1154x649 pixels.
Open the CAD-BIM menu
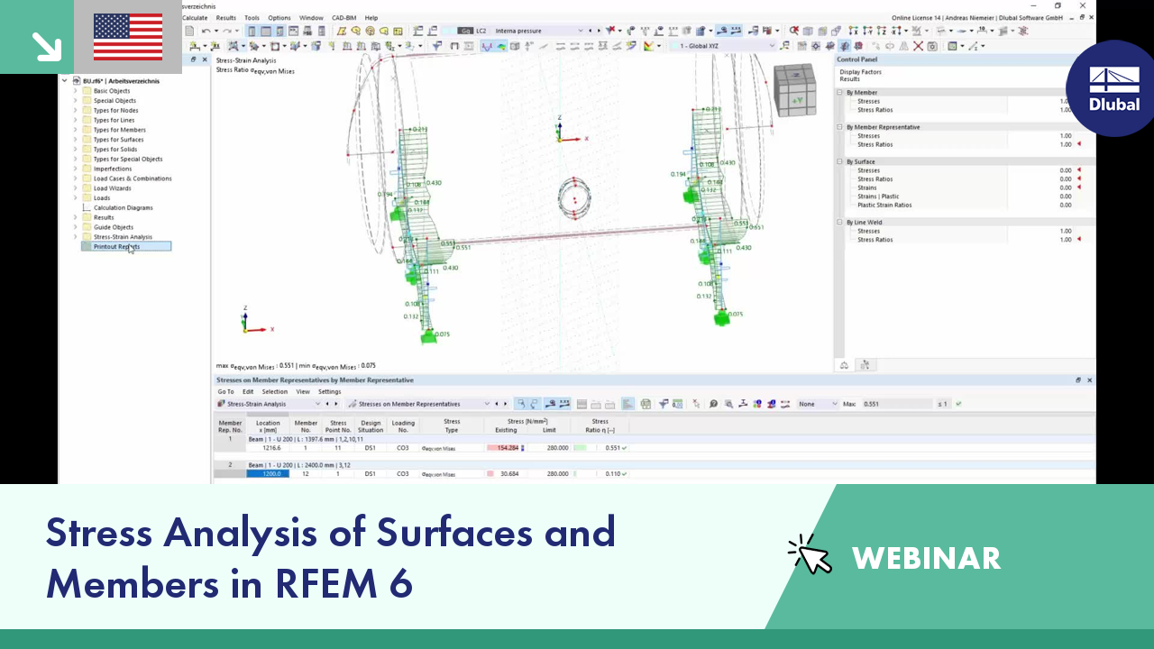(343, 17)
